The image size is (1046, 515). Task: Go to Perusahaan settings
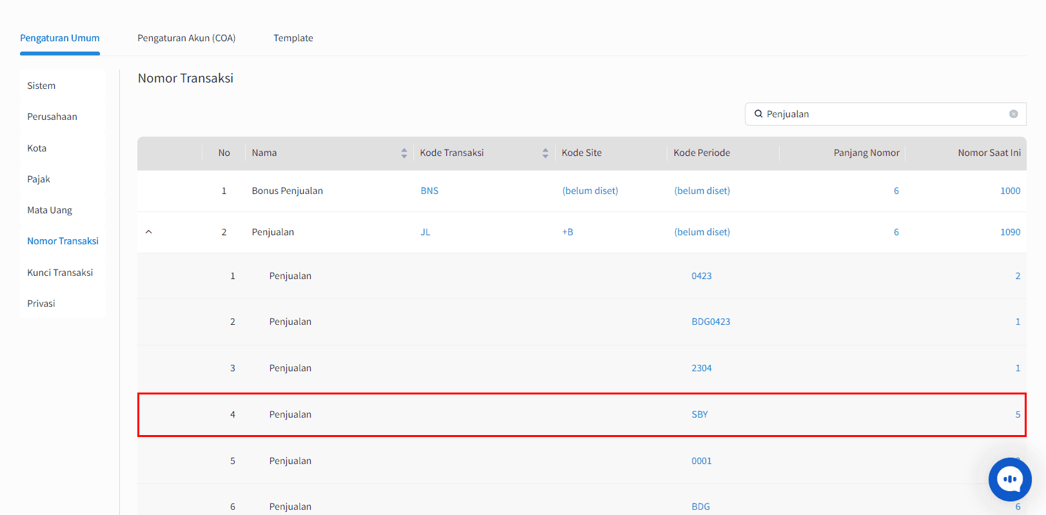52,117
